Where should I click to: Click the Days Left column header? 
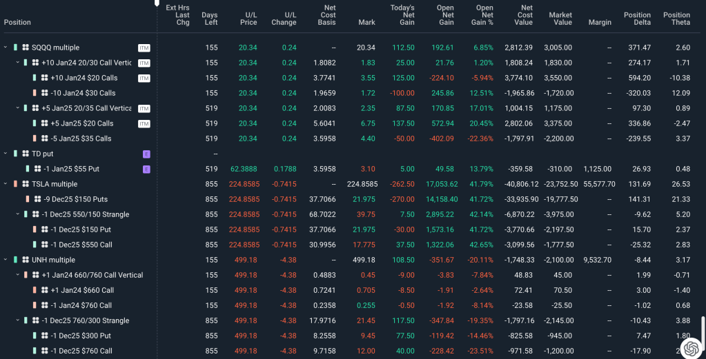point(209,19)
